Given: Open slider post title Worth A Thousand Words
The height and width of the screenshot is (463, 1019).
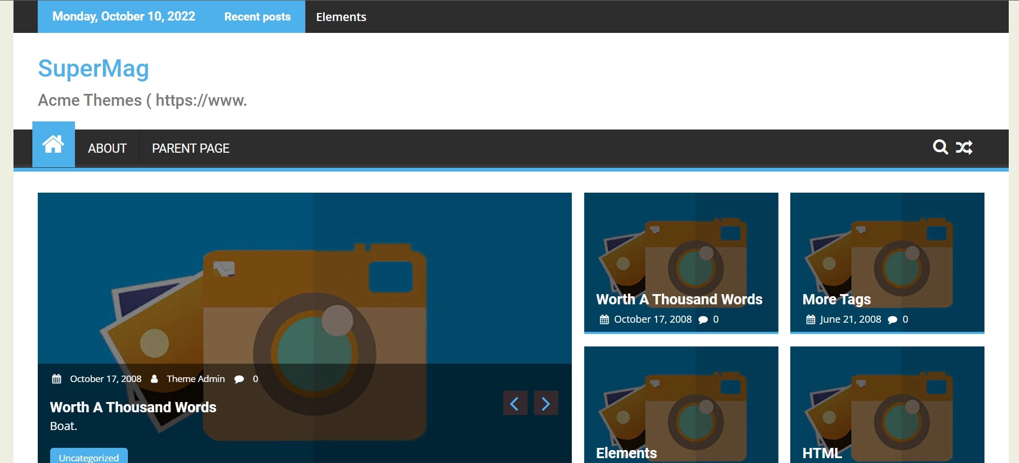Looking at the screenshot, I should coord(133,407).
